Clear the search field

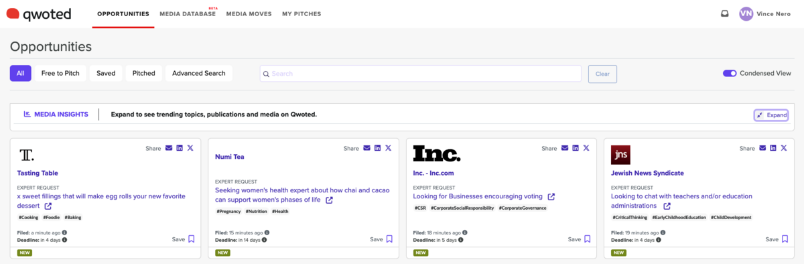(602, 74)
